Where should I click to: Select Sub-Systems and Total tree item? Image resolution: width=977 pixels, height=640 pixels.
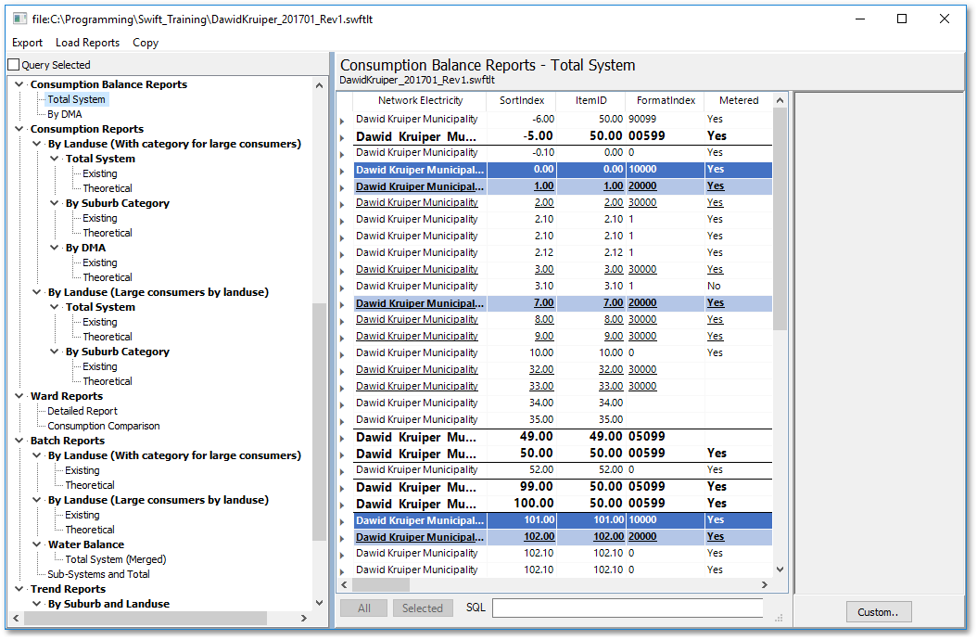tap(98, 574)
